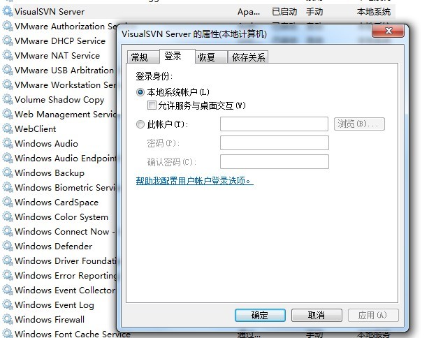Click the WebClient service gear icon
The height and width of the screenshot is (338, 429).
click(8, 128)
